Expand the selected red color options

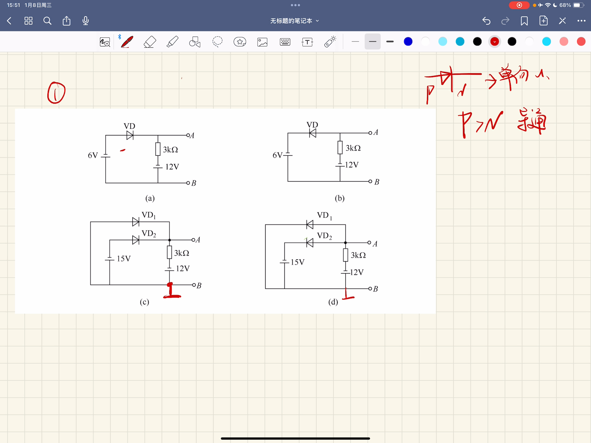[495, 42]
